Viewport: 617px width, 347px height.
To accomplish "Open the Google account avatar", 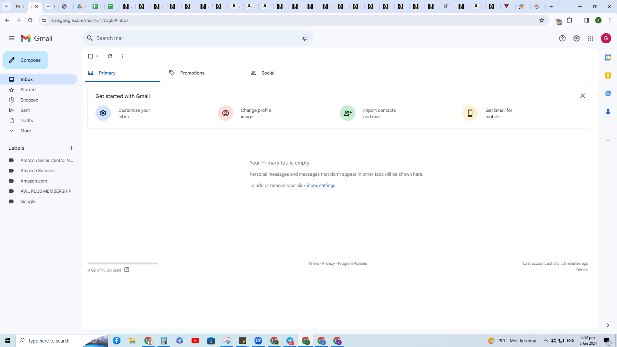I will pos(606,38).
